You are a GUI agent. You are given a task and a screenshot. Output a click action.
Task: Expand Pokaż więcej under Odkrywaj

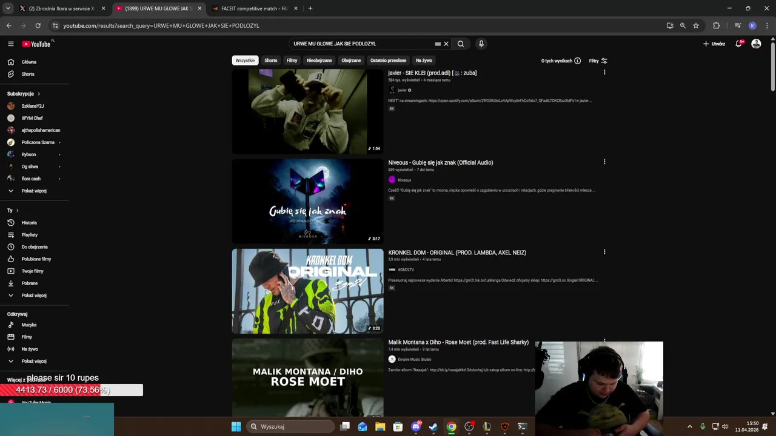34,362
